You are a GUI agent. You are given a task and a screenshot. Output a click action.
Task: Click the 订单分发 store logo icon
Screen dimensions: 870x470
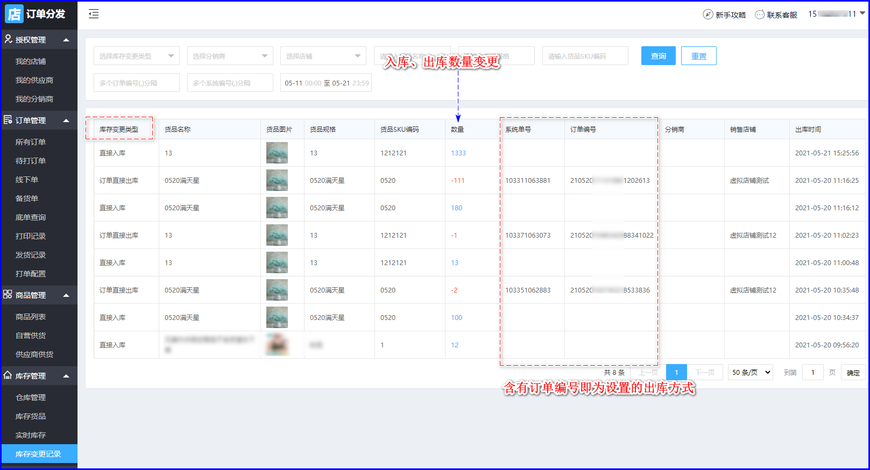[x=14, y=14]
